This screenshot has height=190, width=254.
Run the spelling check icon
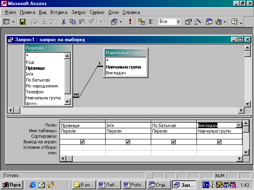[52, 22]
